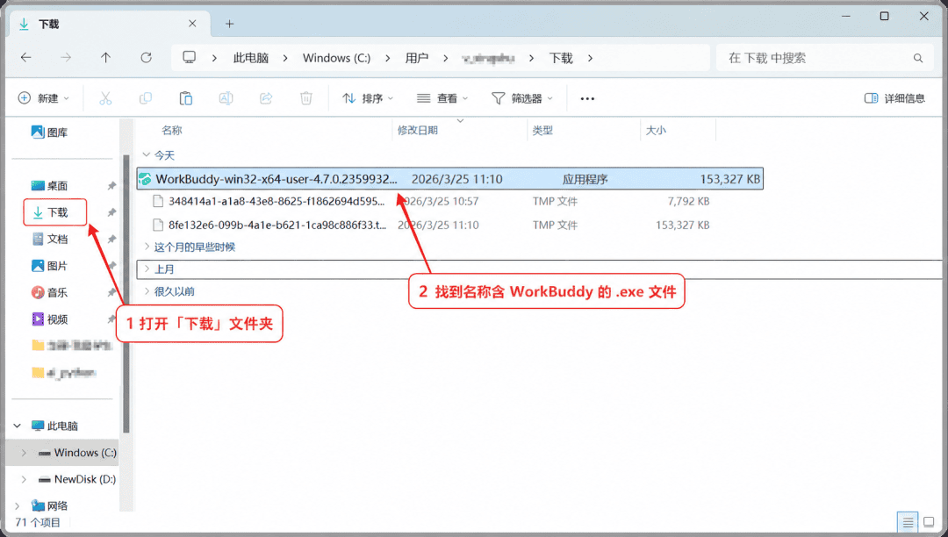Collapse the 此电脑 tree node
The width and height of the screenshot is (948, 537).
[18, 426]
